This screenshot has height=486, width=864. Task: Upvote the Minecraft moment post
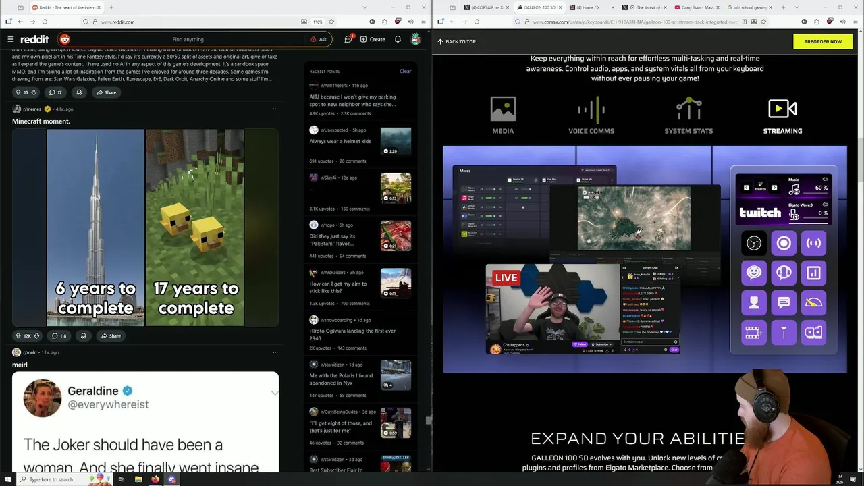click(18, 335)
